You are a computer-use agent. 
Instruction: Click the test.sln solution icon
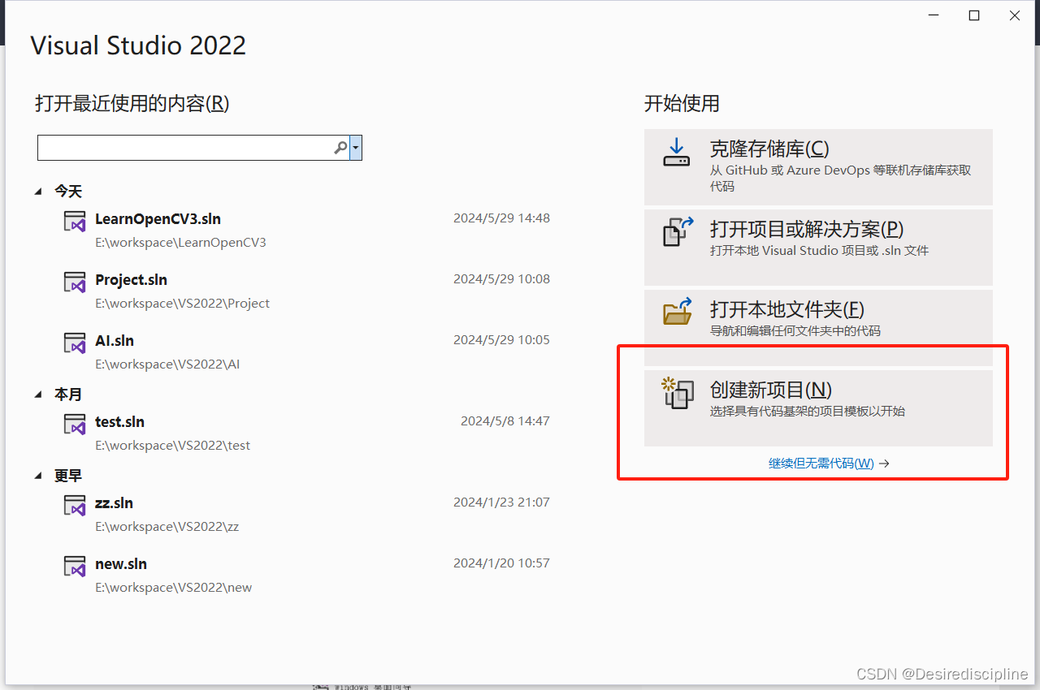click(75, 425)
